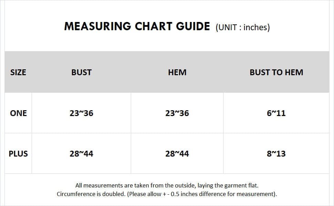Click the "Circumference is doubled." sentence
The width and height of the screenshot is (334, 206).
pos(91,194)
